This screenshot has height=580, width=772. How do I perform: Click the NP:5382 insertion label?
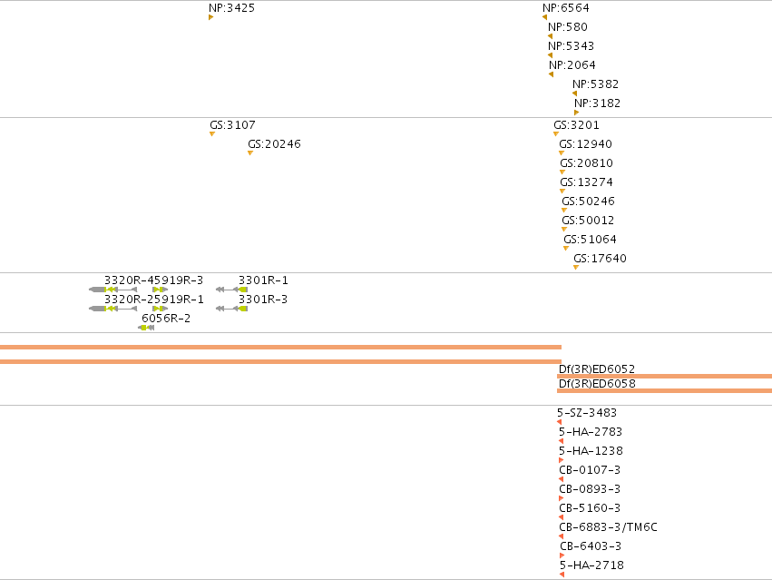coord(595,84)
